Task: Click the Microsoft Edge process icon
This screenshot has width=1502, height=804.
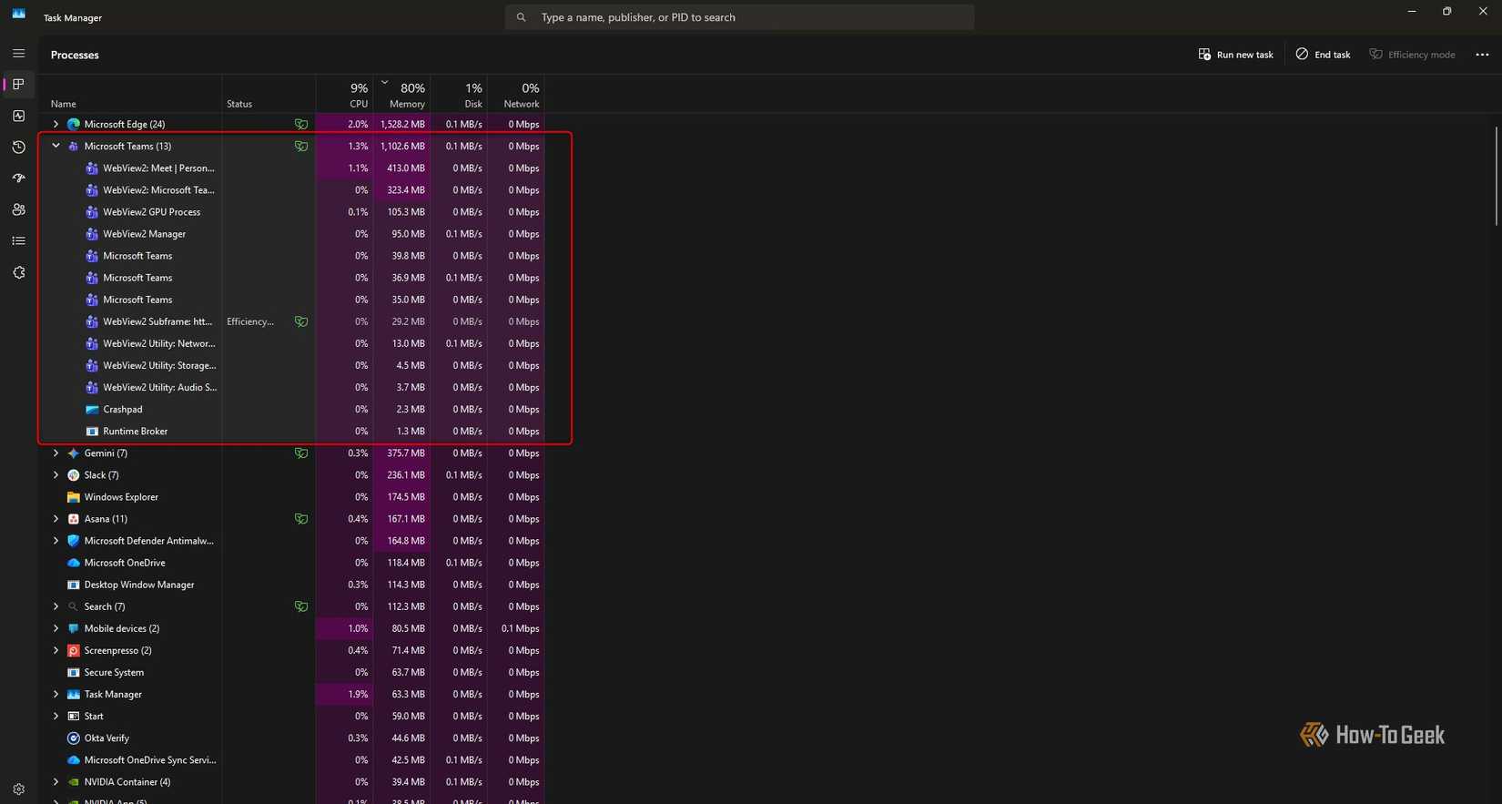Action: [x=74, y=124]
